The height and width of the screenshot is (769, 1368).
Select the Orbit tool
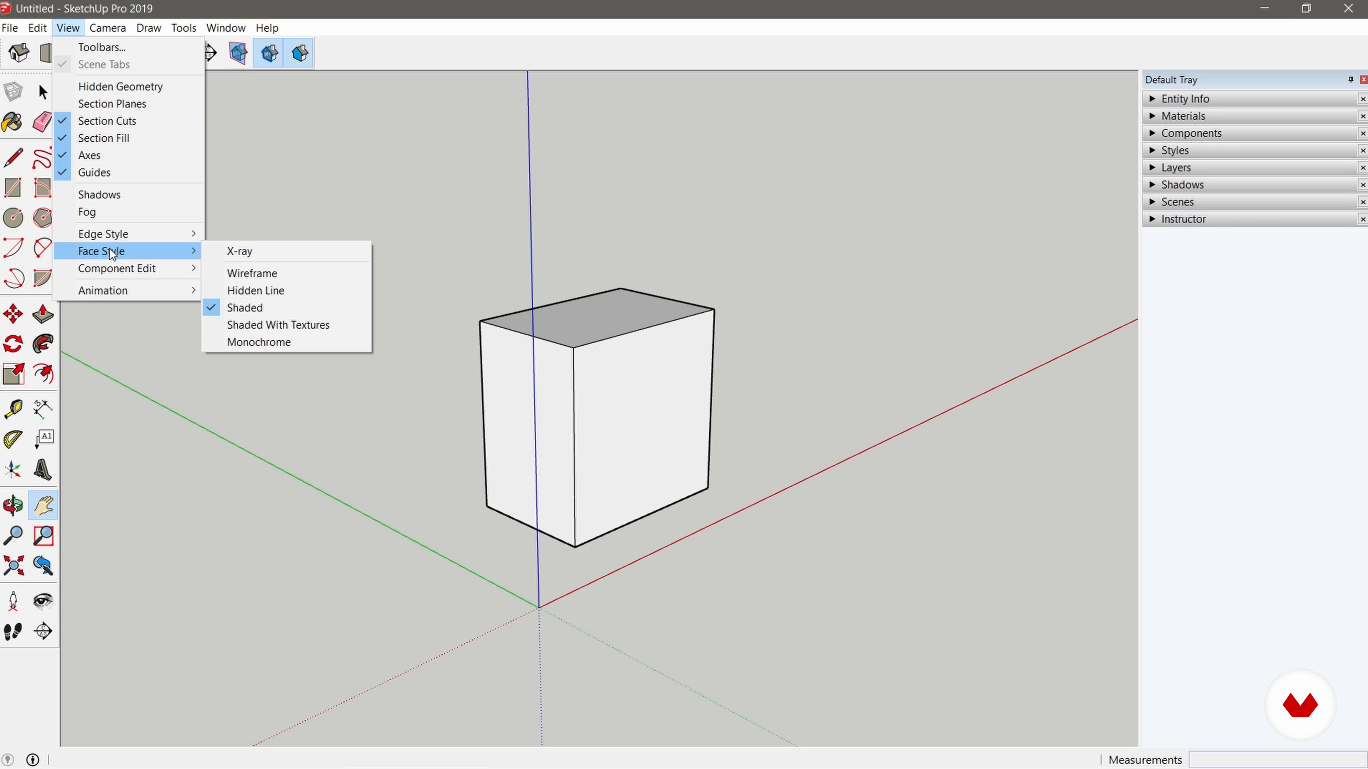pos(13,505)
